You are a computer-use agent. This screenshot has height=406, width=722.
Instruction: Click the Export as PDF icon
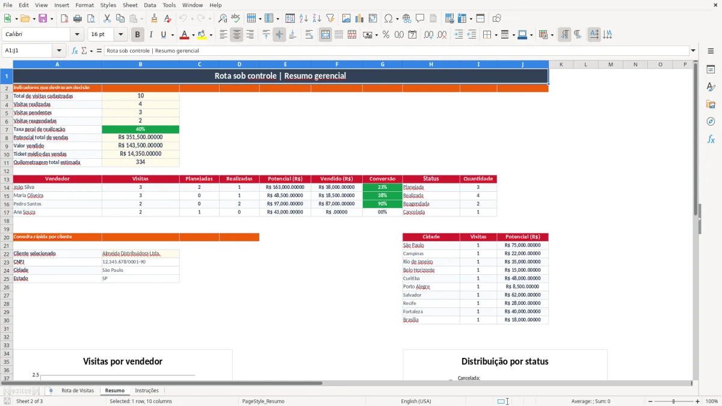pyautogui.click(x=64, y=19)
